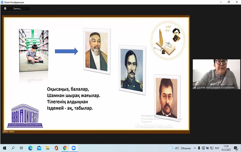241x152 pixels.
Task: Click the Zoom icon in title bar
Action: click(3, 2)
